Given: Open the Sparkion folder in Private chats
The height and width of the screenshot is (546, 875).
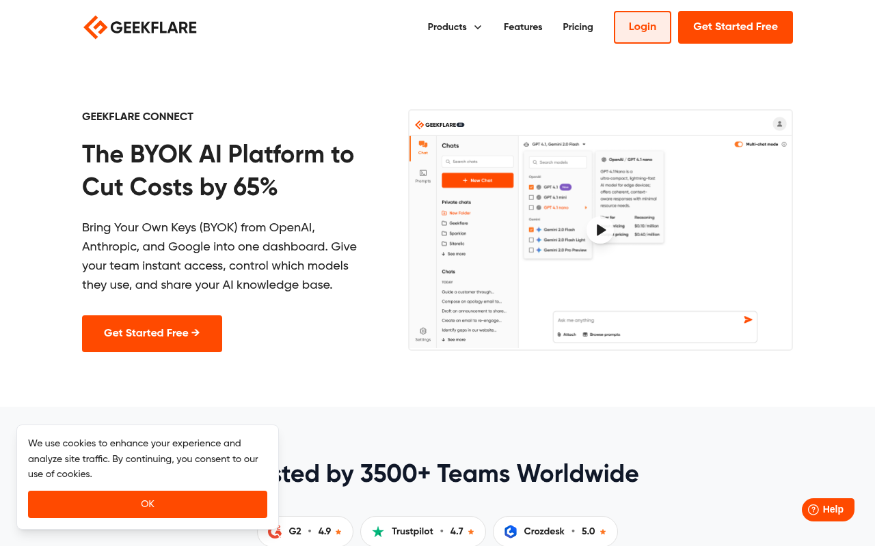Looking at the screenshot, I should [454, 233].
